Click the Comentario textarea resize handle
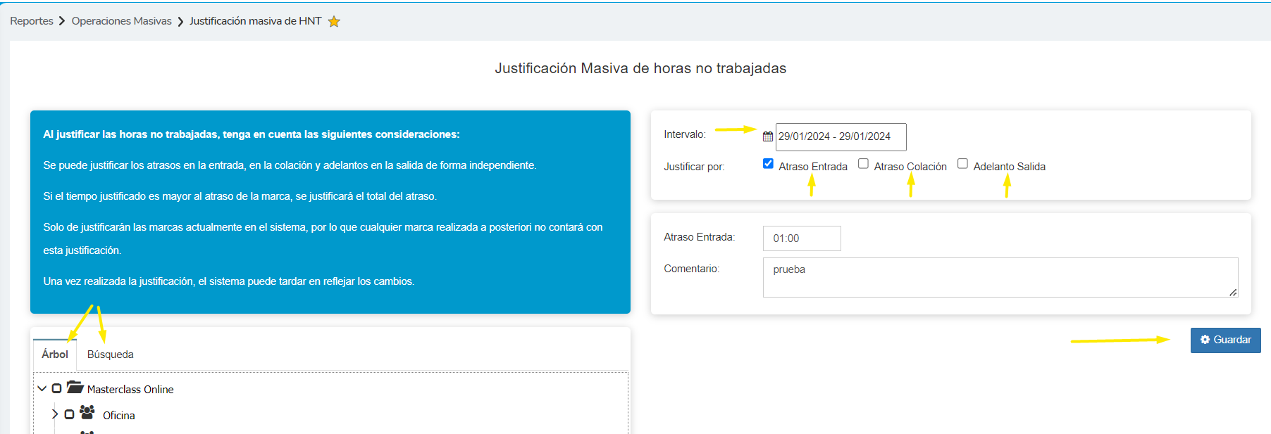This screenshot has width=1271, height=434. (x=1233, y=293)
